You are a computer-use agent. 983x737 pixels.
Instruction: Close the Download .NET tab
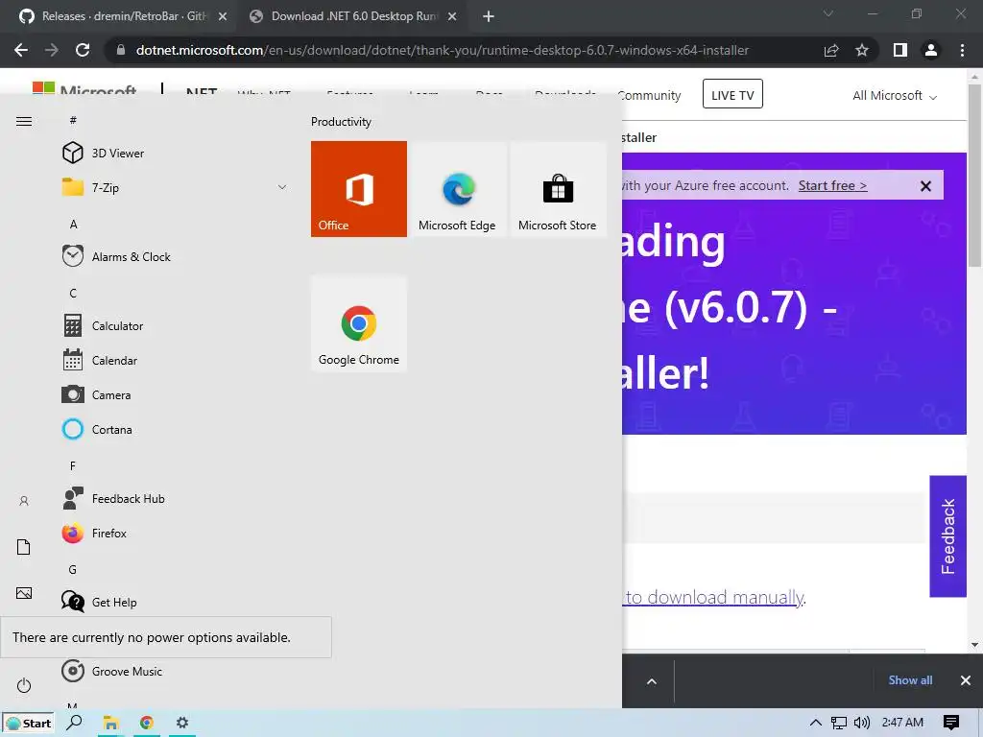point(452,17)
